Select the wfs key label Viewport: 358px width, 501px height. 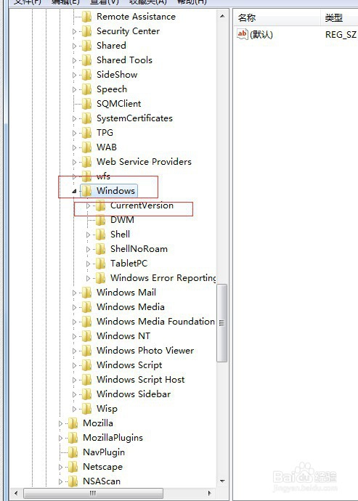[103, 176]
